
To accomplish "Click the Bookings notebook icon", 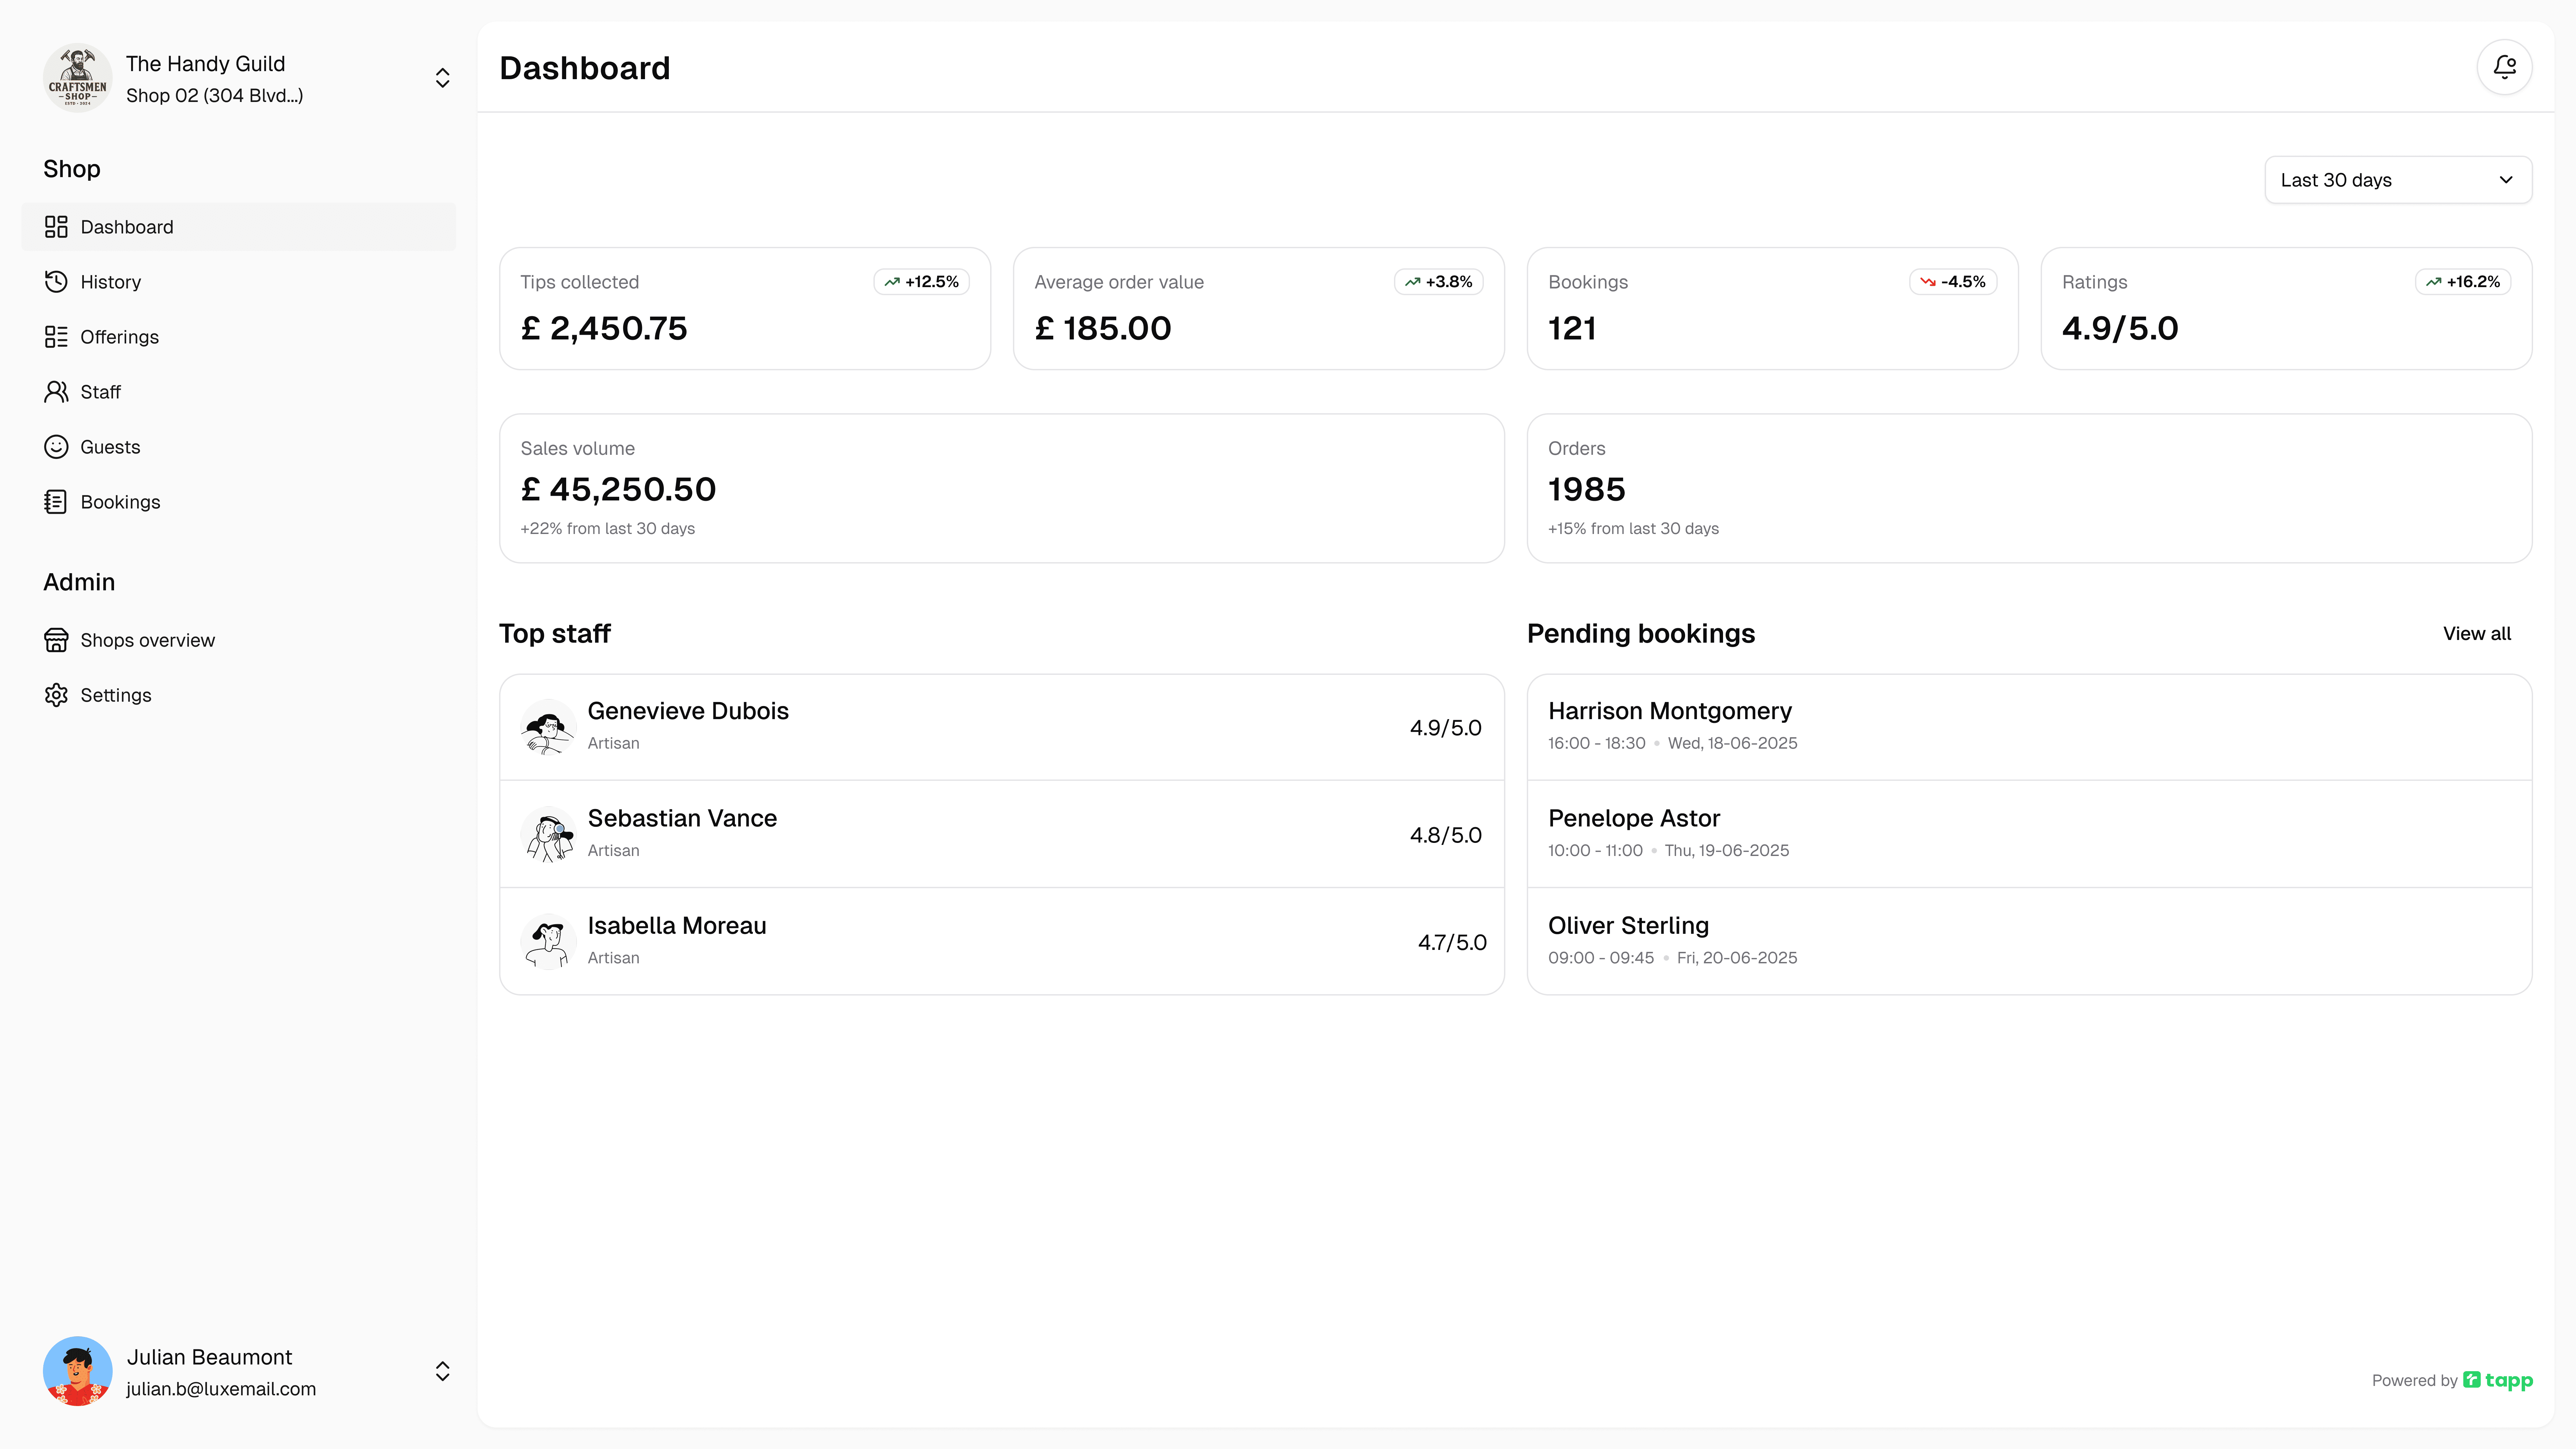I will click(x=56, y=502).
